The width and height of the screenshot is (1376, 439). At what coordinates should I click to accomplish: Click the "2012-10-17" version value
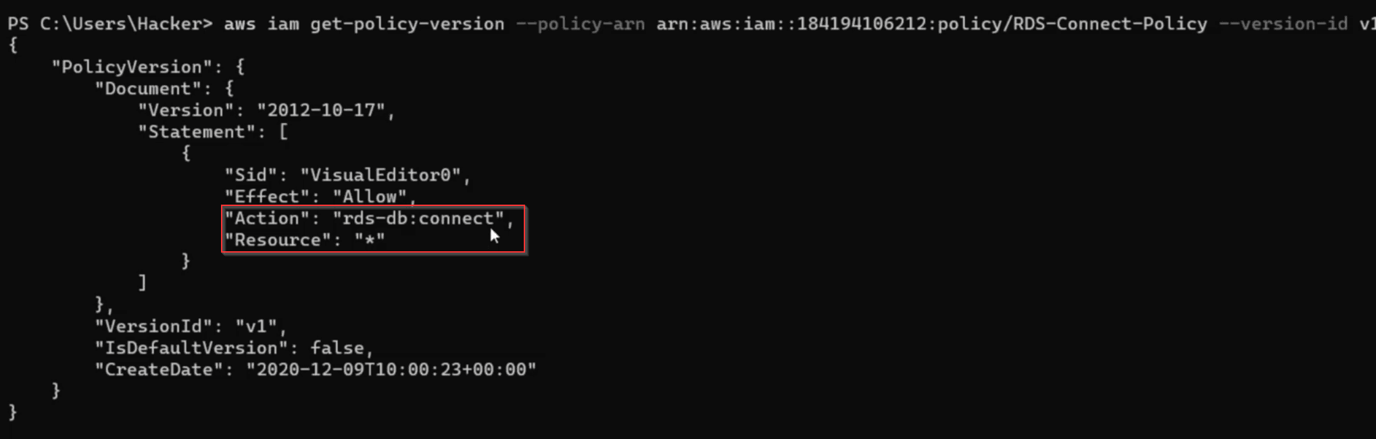coord(321,111)
